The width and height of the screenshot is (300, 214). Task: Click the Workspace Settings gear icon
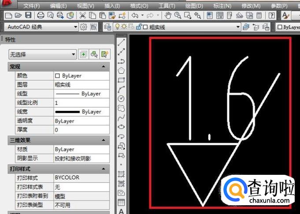pos(83,27)
